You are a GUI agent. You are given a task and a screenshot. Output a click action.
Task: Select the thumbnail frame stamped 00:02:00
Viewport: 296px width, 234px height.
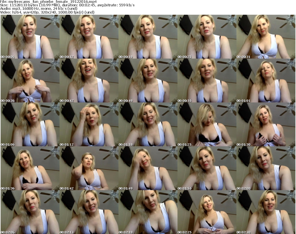266,168
